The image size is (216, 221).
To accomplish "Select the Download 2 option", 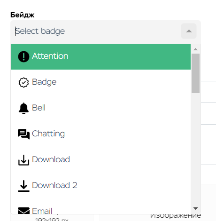I will point(100,186).
